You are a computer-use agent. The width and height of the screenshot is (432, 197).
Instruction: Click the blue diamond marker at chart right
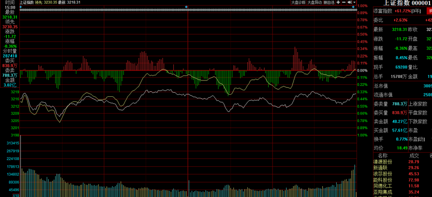point(353,6)
